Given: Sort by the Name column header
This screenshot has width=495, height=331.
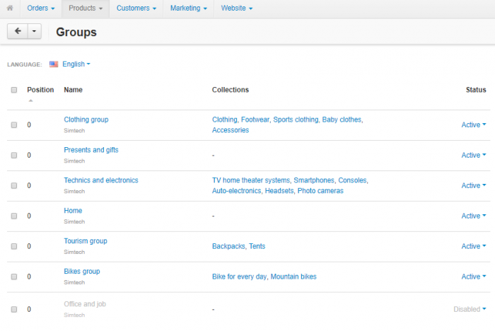Looking at the screenshot, I should 74,90.
